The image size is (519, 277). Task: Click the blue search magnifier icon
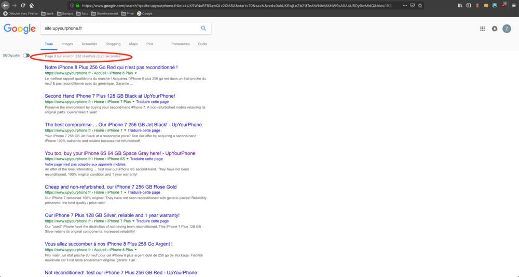pos(203,29)
